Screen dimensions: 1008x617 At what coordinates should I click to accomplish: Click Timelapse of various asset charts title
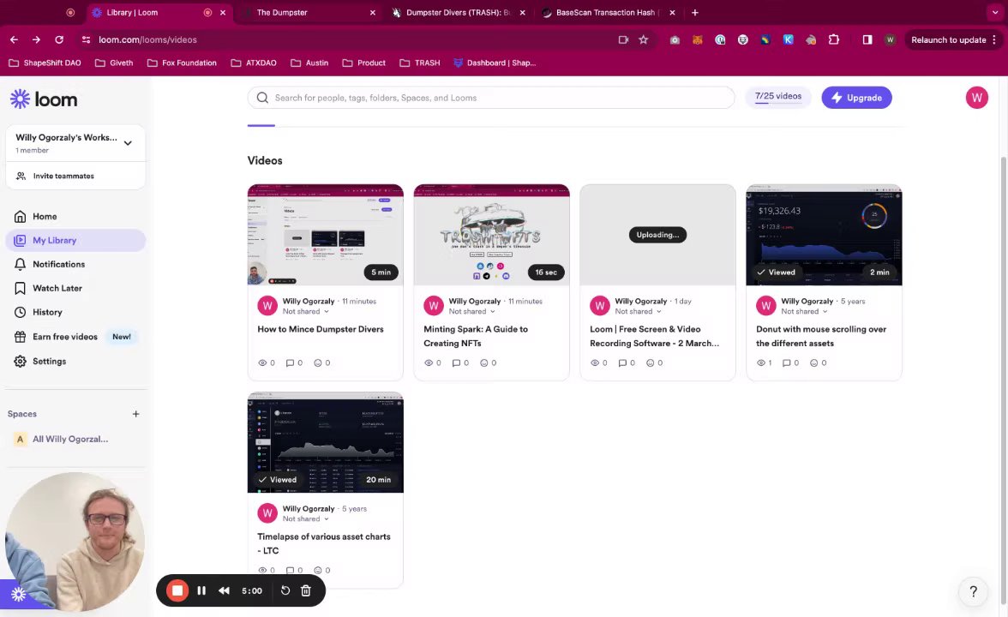point(324,543)
